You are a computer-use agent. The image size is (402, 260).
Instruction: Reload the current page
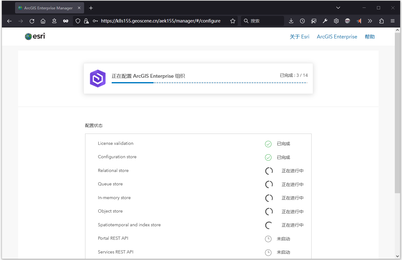pos(32,21)
